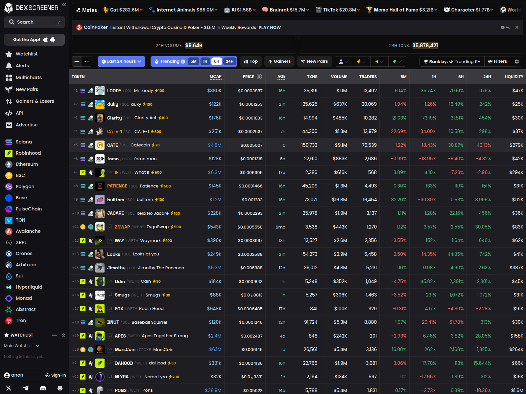Screen dimensions: 526x394
Task: Expand the Main Watchlist selector
Action: click(x=22, y=346)
